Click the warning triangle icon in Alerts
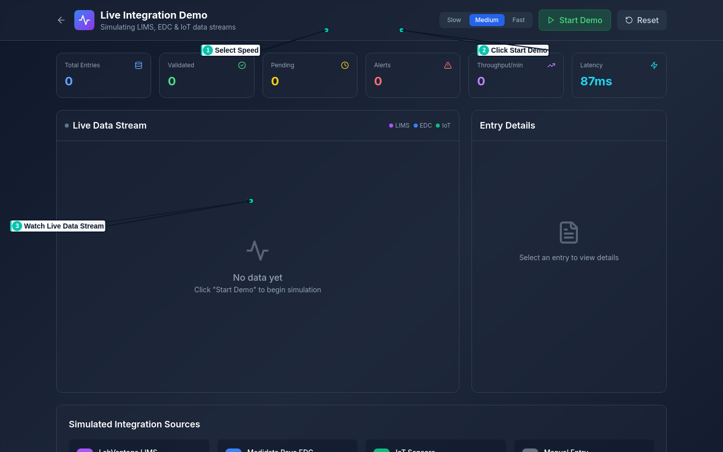 pos(448,65)
